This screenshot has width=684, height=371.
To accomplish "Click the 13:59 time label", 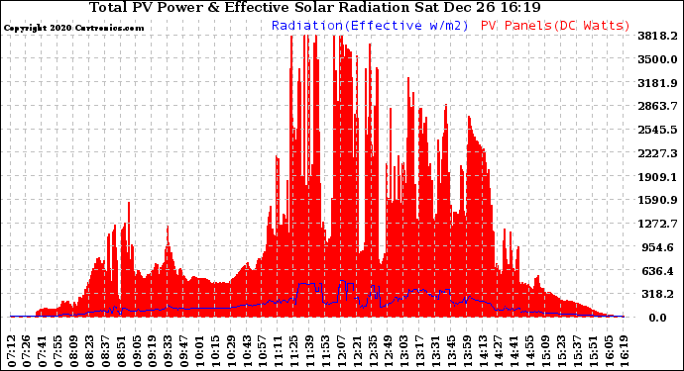I will (x=467, y=351).
